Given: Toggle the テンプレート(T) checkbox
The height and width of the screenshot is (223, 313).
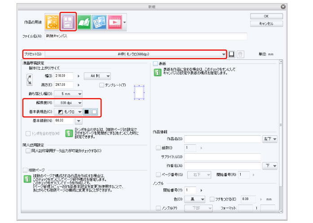Looking at the screenshot, I should (x=101, y=85).
